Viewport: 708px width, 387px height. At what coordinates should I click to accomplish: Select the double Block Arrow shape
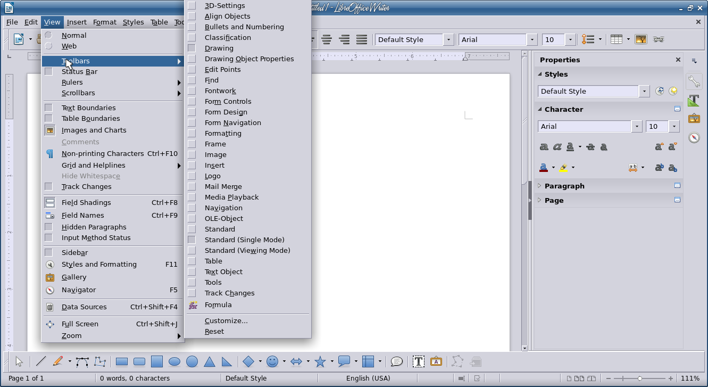click(x=296, y=362)
